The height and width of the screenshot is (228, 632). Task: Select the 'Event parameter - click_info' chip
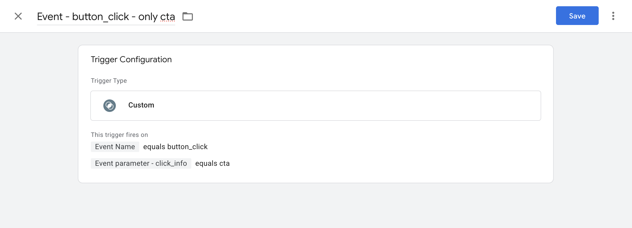(x=141, y=163)
